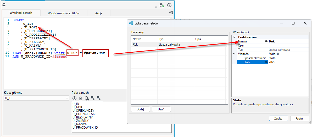
Task: Select the Rok parameter row
Action: (x=178, y=45)
